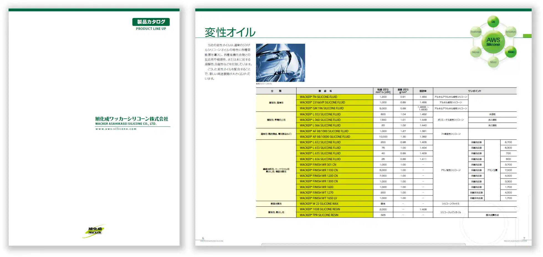
Task: Click the horizontal scrollbar below the pages
Action: [x=363, y=244]
